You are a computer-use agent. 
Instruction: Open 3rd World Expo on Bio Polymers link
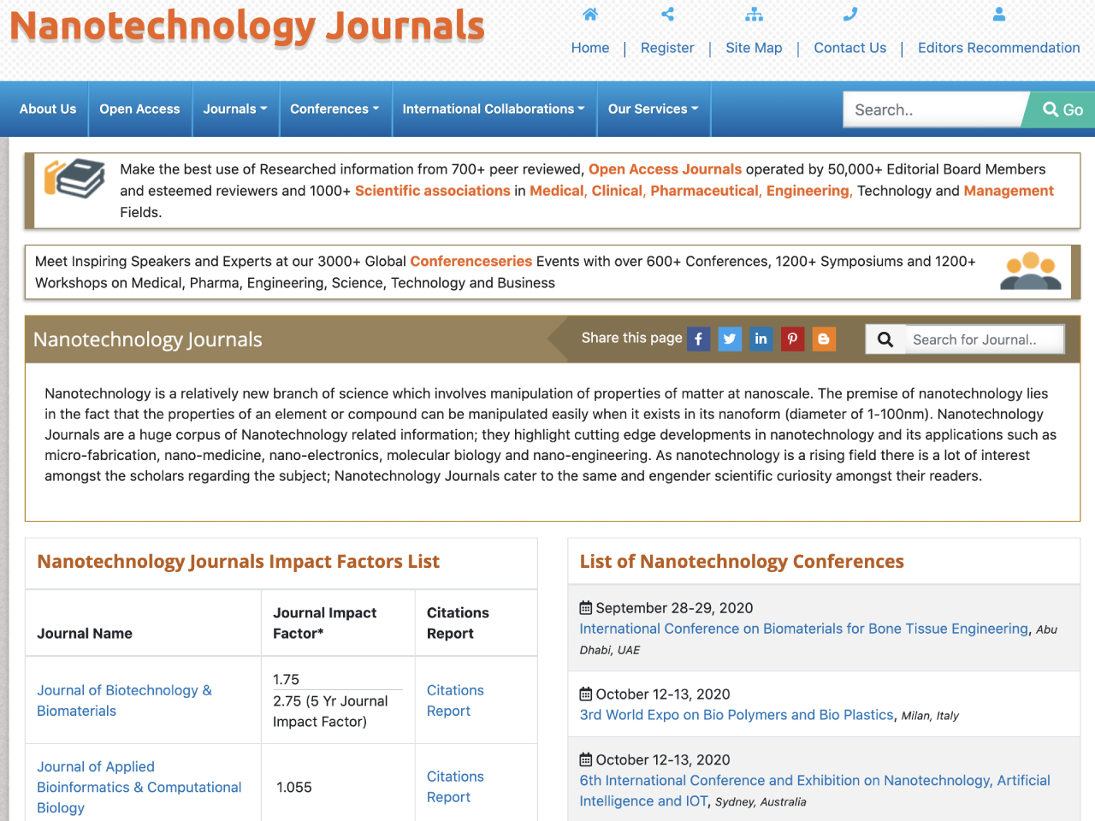[737, 715]
